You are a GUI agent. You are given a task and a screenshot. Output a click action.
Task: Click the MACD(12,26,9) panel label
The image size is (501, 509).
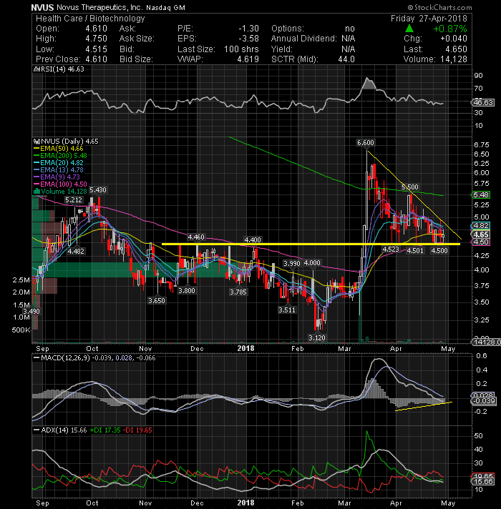[66, 357]
